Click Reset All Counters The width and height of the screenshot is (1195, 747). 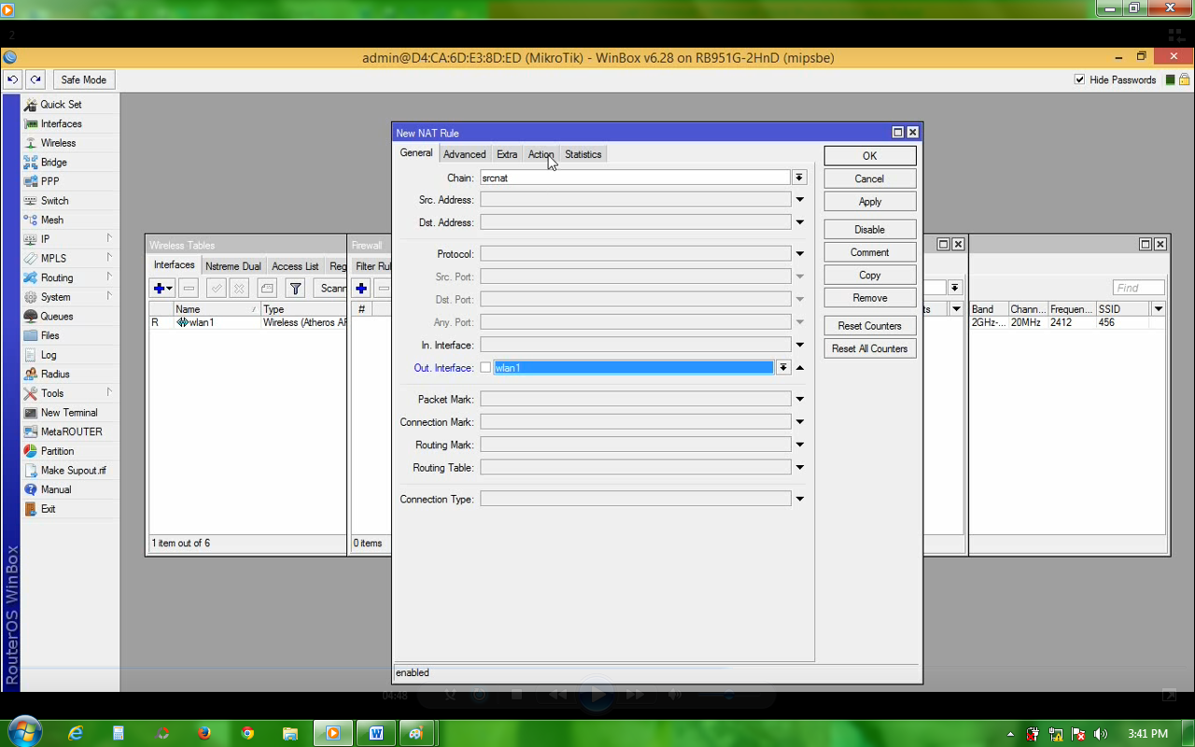(x=869, y=348)
